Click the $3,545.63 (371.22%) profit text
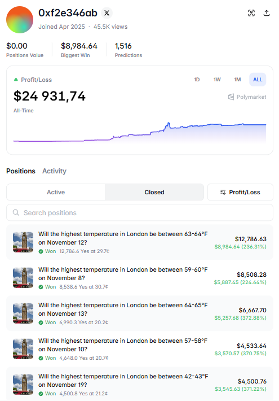279x401 pixels. [x=240, y=389]
